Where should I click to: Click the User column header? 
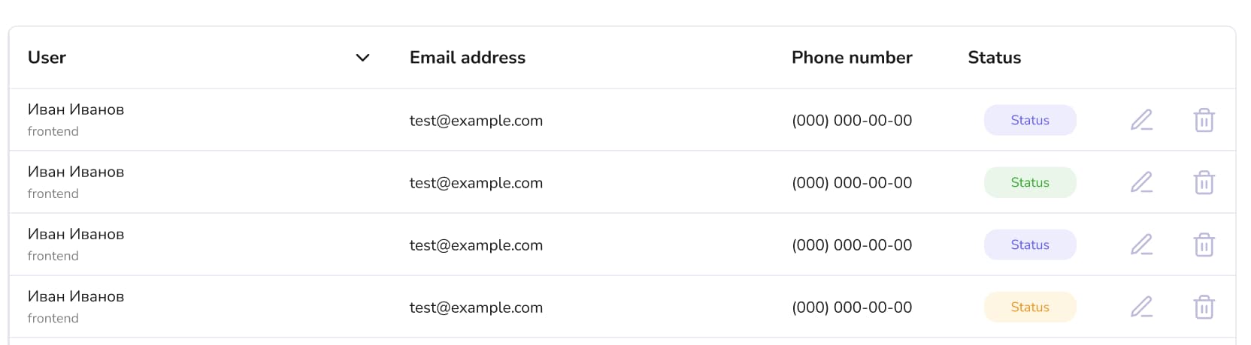(47, 58)
